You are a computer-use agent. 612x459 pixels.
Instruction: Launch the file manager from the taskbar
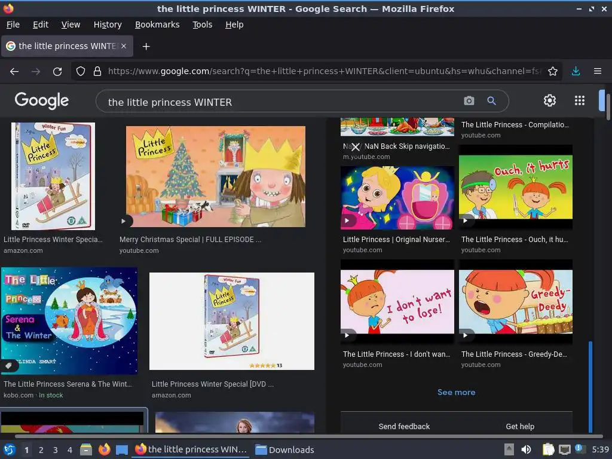pos(86,449)
